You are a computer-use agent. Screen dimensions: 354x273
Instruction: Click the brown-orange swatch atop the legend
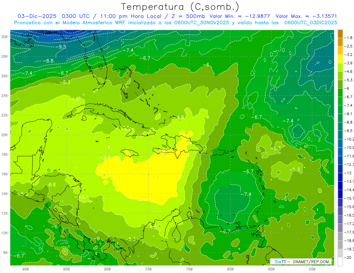tap(340, 34)
